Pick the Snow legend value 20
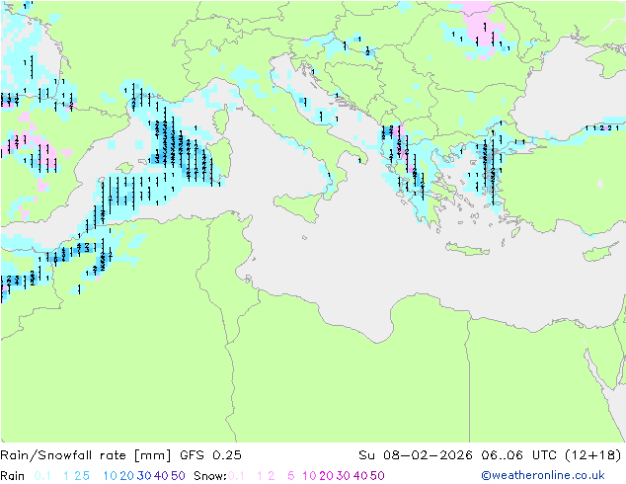This screenshot has height=484, width=626. (326, 476)
